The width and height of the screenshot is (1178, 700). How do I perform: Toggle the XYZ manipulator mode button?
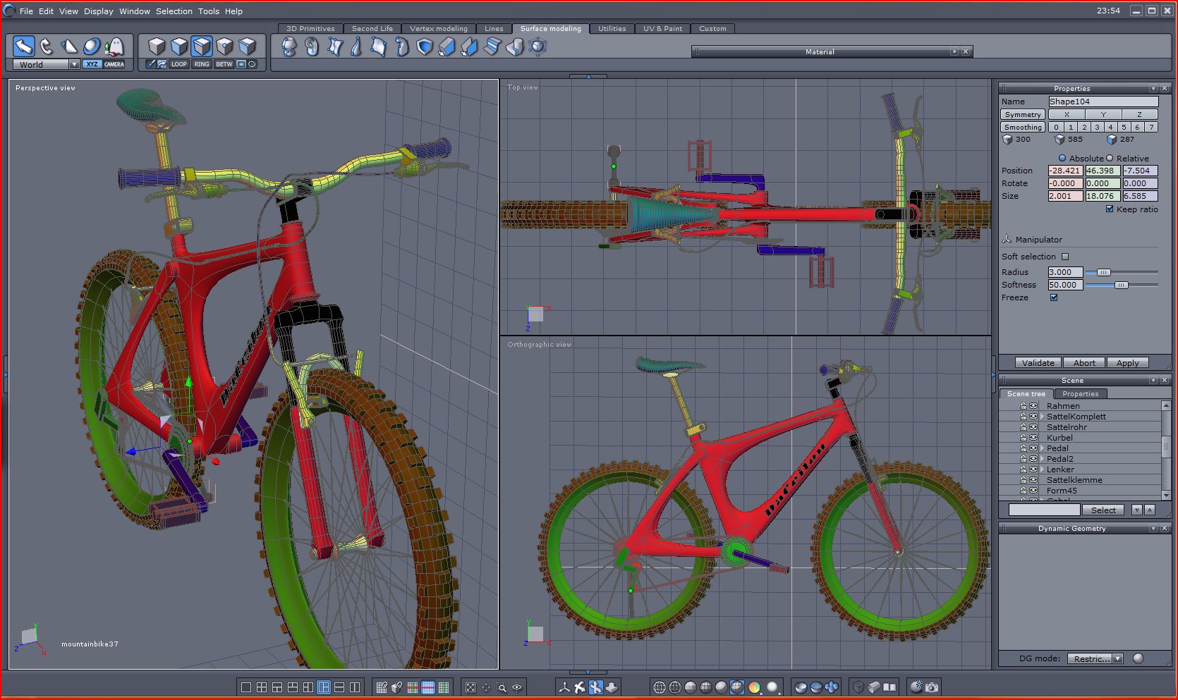92,64
